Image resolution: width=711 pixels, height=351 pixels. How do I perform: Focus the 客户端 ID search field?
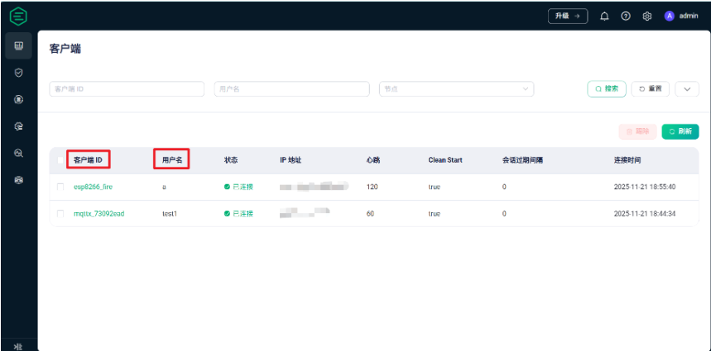tap(127, 89)
